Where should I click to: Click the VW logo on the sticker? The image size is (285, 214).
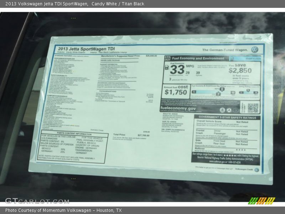click(x=254, y=50)
